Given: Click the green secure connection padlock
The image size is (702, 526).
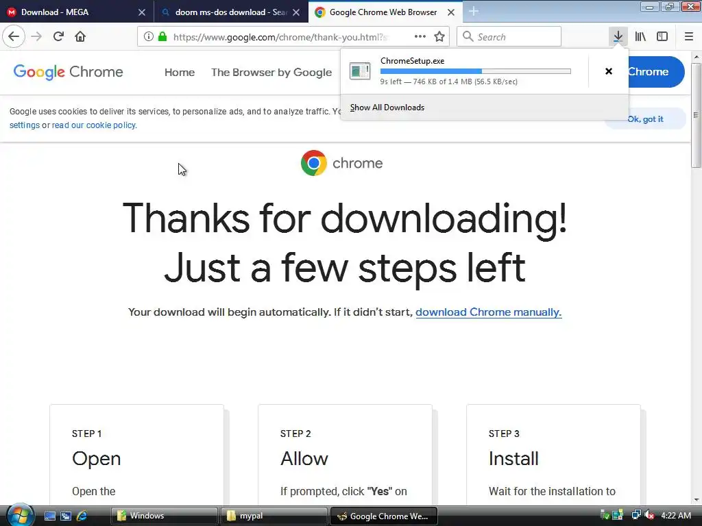Looking at the screenshot, I should click(x=162, y=37).
